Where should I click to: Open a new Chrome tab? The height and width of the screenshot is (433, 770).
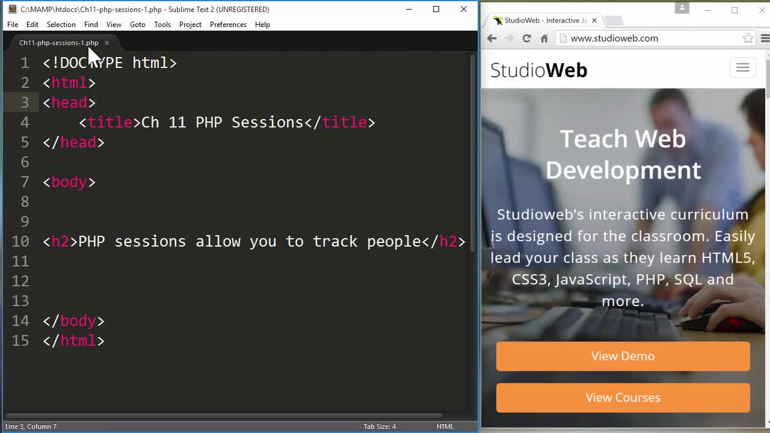613,21
